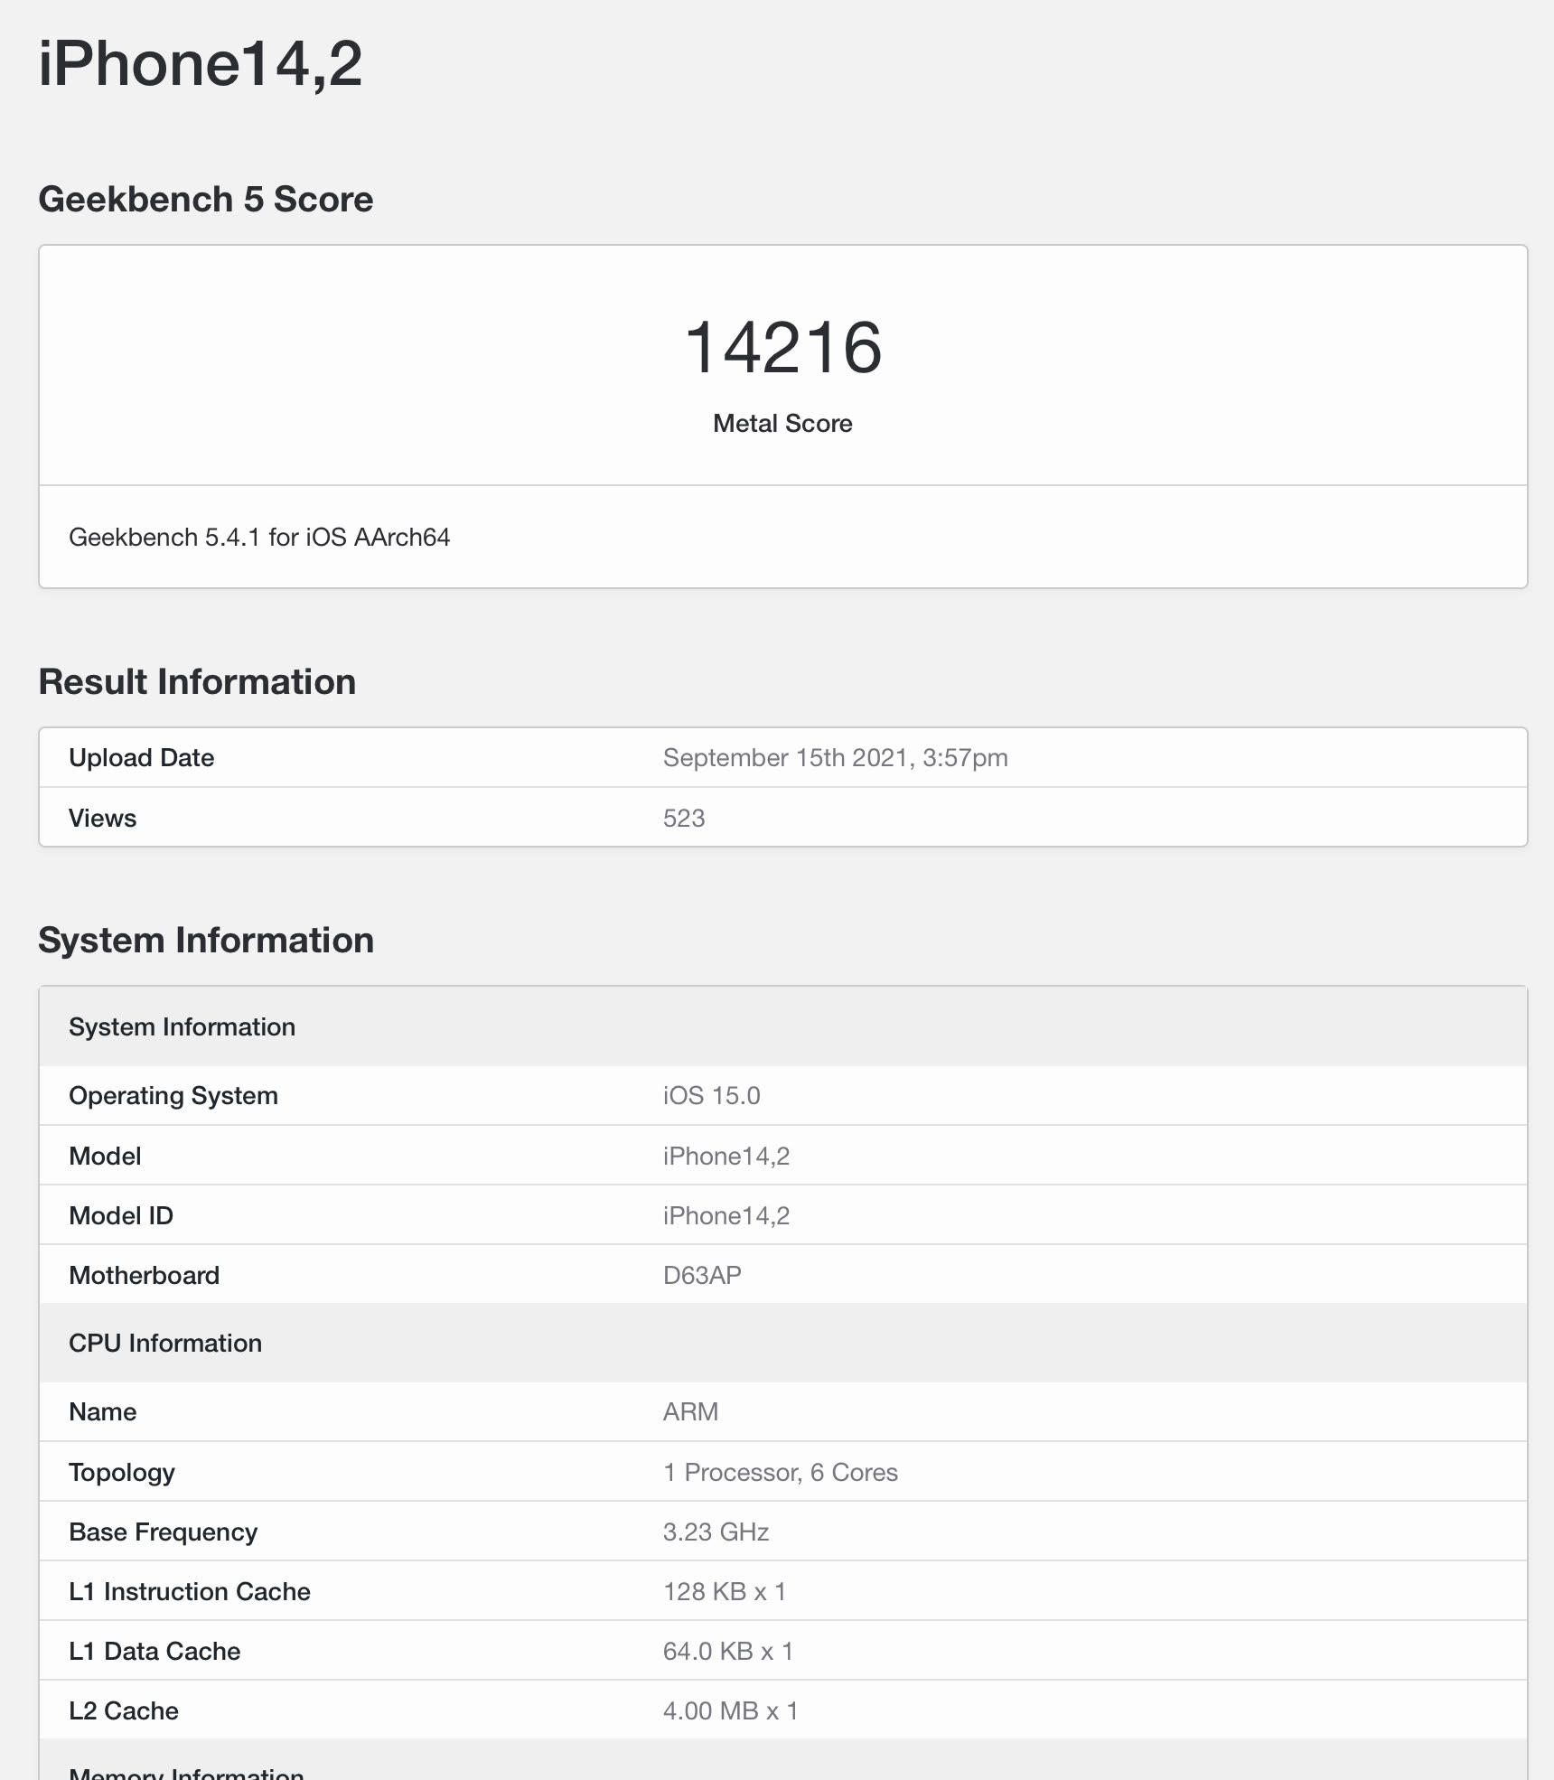Click the Geekbench 5.4.1 for iOS text

point(262,536)
